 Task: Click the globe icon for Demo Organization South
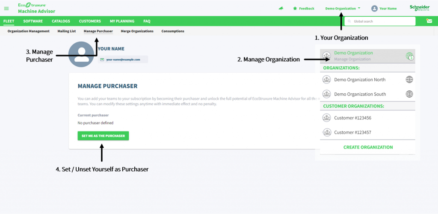point(409,94)
